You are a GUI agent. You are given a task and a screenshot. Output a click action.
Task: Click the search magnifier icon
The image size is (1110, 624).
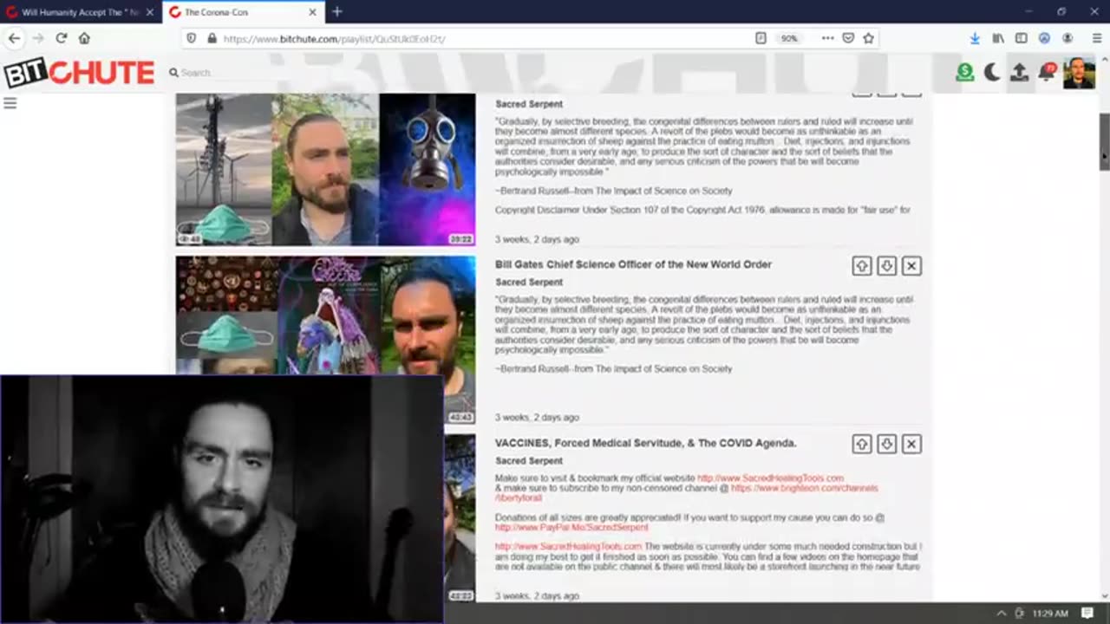tap(173, 73)
